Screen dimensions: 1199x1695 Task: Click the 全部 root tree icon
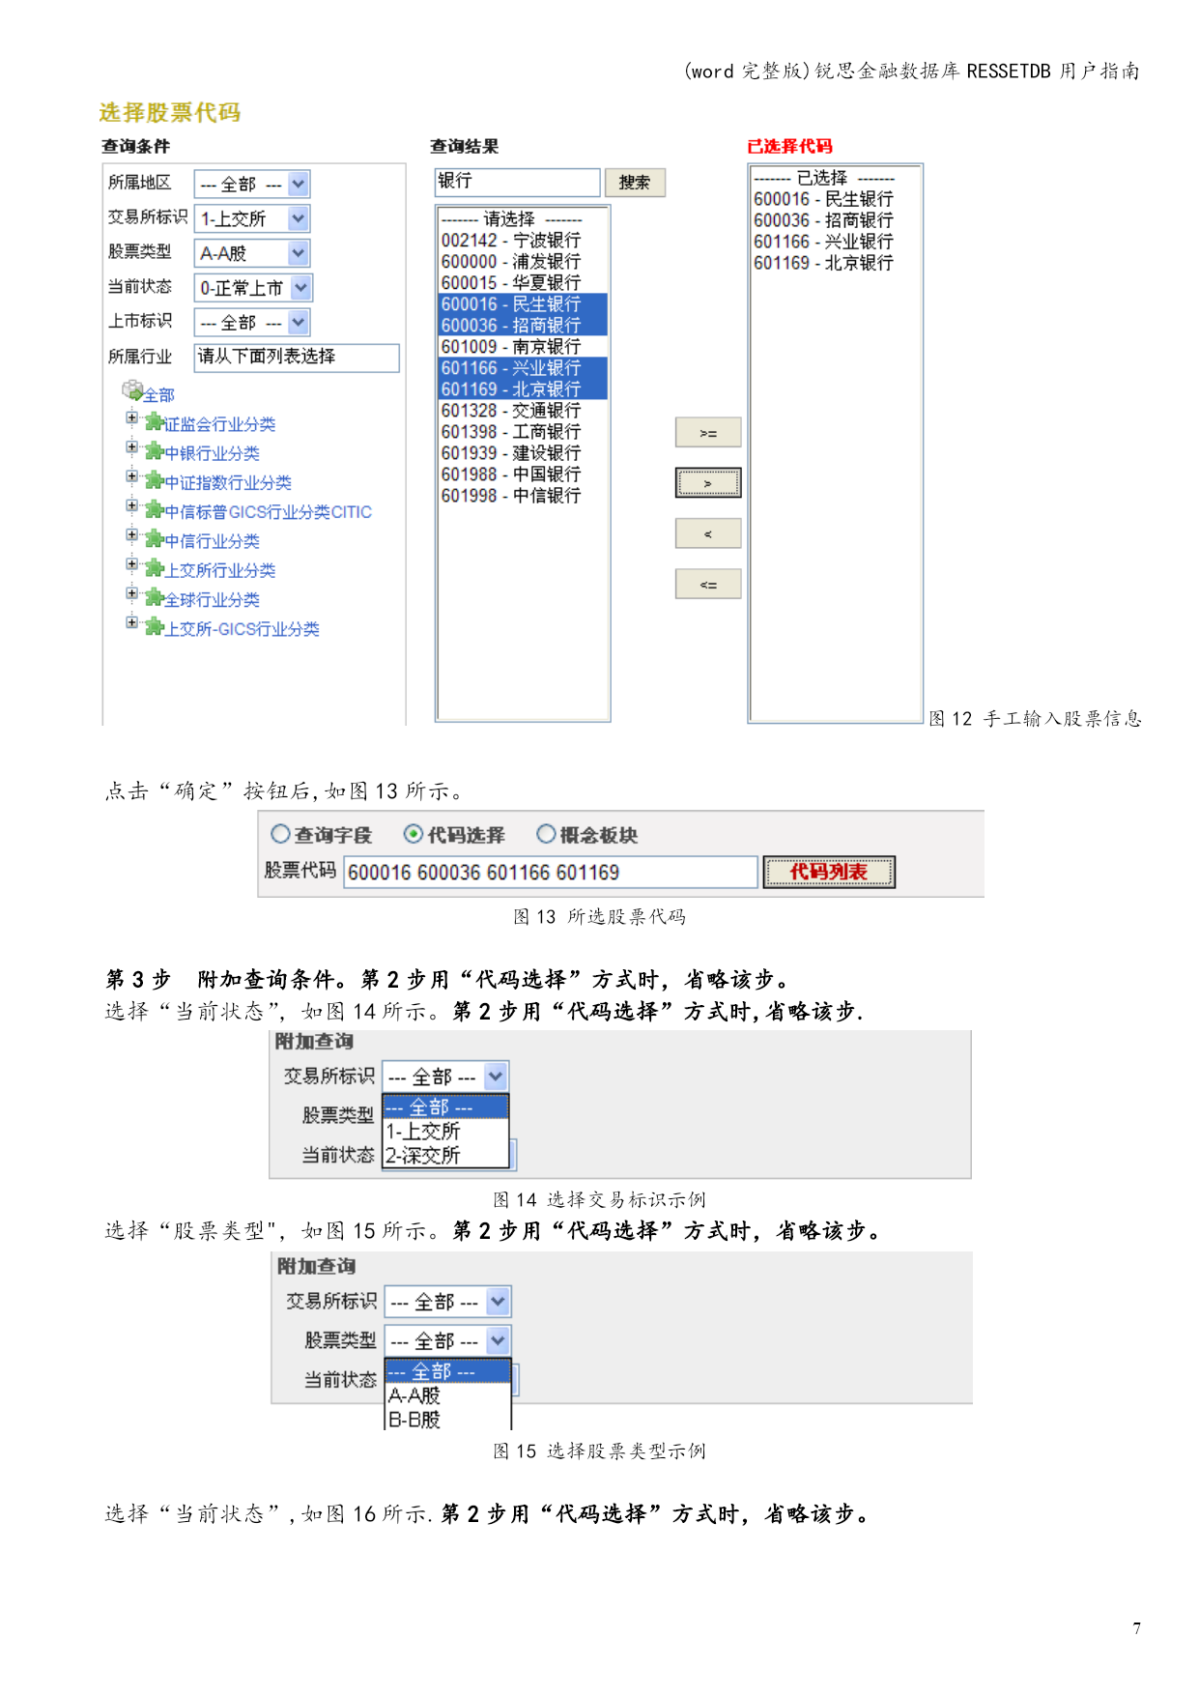[132, 389]
